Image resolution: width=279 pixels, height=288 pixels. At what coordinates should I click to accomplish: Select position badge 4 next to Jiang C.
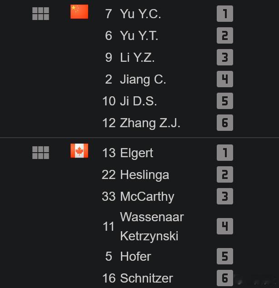pos(225,79)
